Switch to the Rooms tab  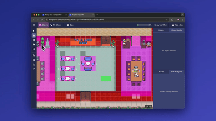click(161, 72)
